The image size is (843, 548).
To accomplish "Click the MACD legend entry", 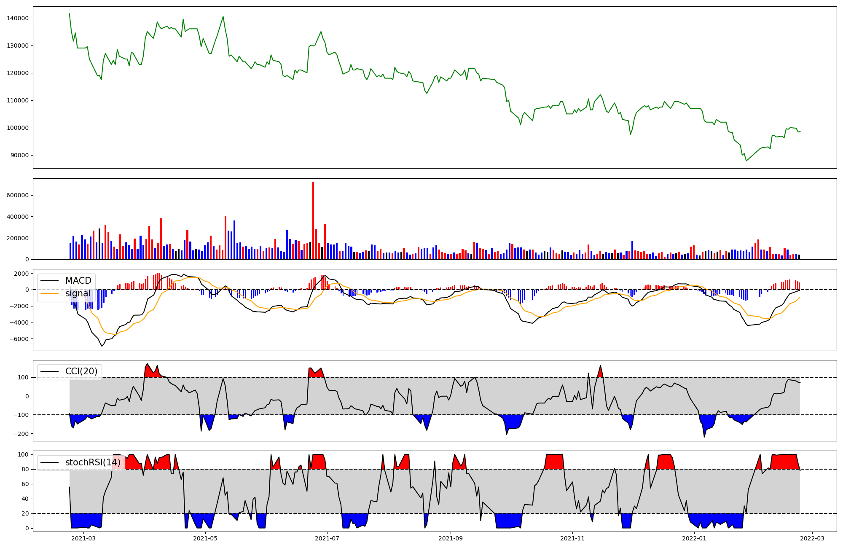I will pos(78,281).
